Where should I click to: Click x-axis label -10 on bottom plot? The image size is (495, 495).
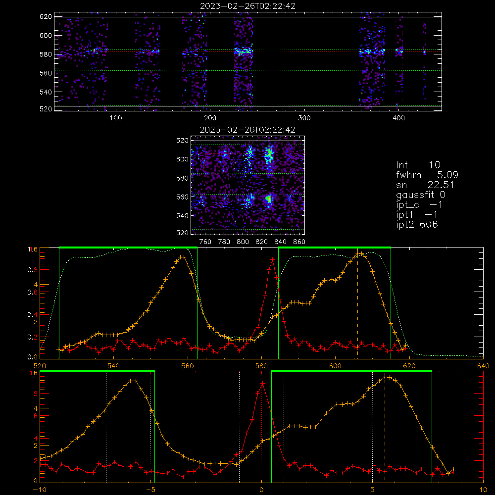point(40,490)
